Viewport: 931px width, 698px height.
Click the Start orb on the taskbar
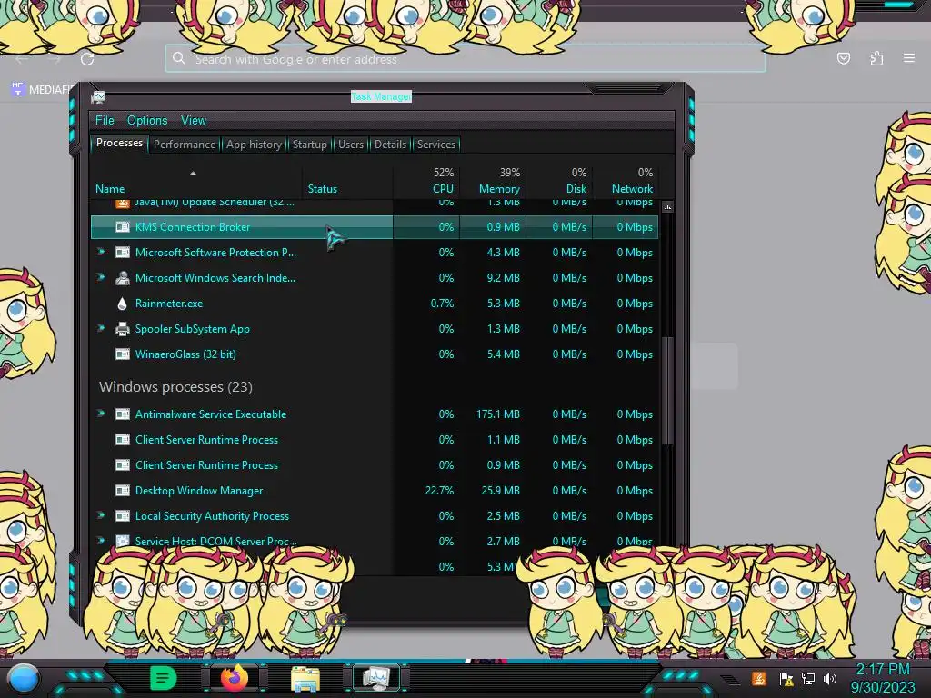tap(24, 678)
